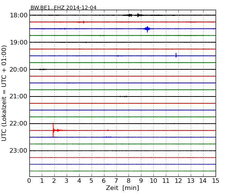Click x-axis tick label "9"
The height and width of the screenshot is (196, 245).
(141, 181)
